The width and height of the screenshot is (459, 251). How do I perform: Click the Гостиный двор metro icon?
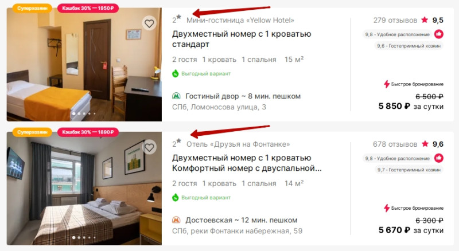pyautogui.click(x=176, y=96)
